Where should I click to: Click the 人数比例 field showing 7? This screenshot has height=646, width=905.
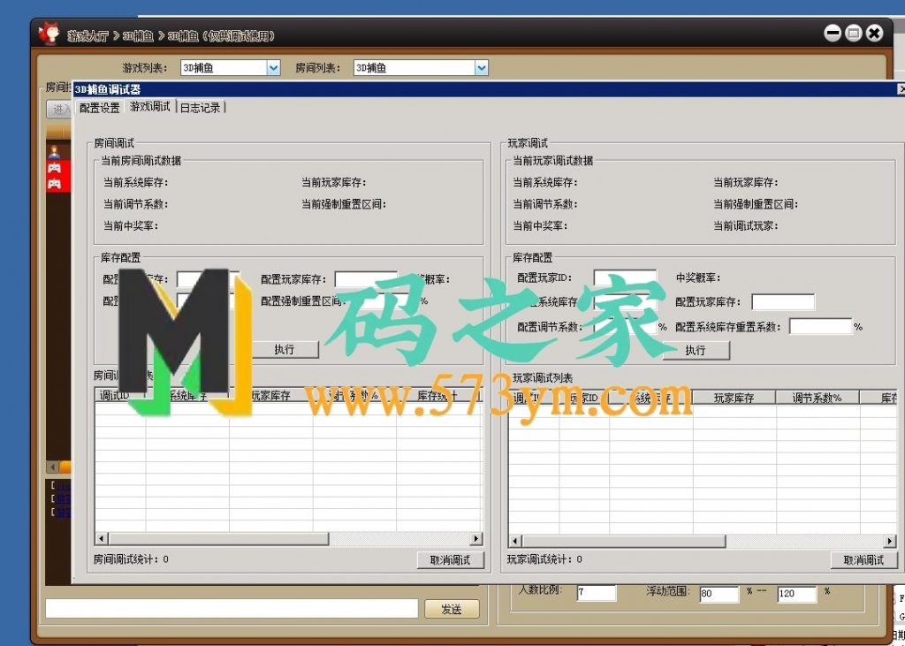[597, 593]
